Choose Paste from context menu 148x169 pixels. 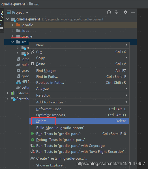(79, 64)
